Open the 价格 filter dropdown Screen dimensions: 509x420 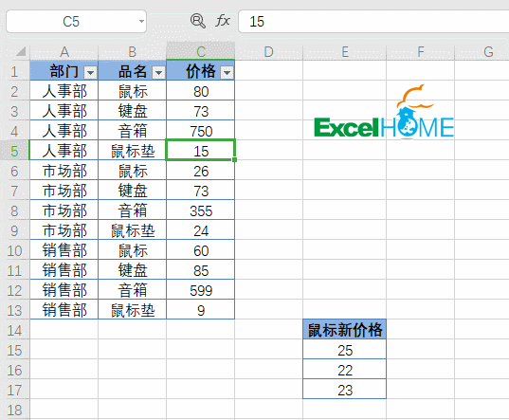(x=227, y=72)
